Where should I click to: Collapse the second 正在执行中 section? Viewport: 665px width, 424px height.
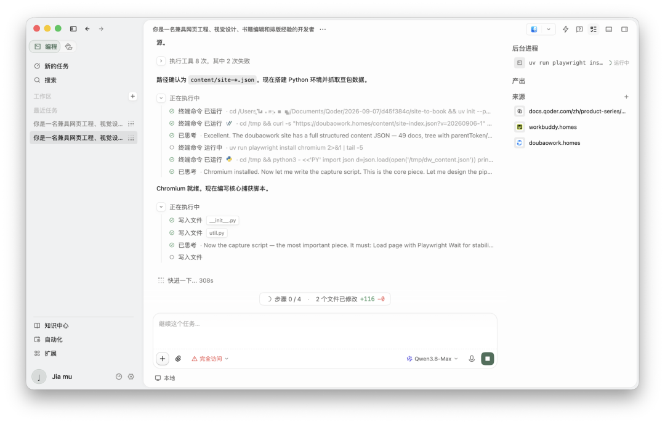[161, 207]
